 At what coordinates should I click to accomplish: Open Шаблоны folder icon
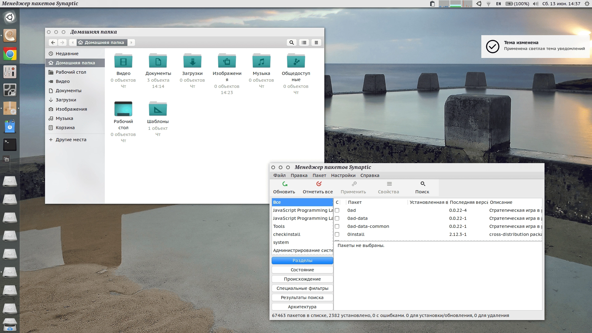click(158, 109)
